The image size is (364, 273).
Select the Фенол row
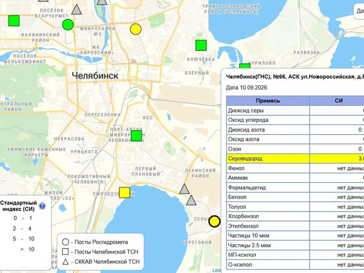(x=295, y=168)
